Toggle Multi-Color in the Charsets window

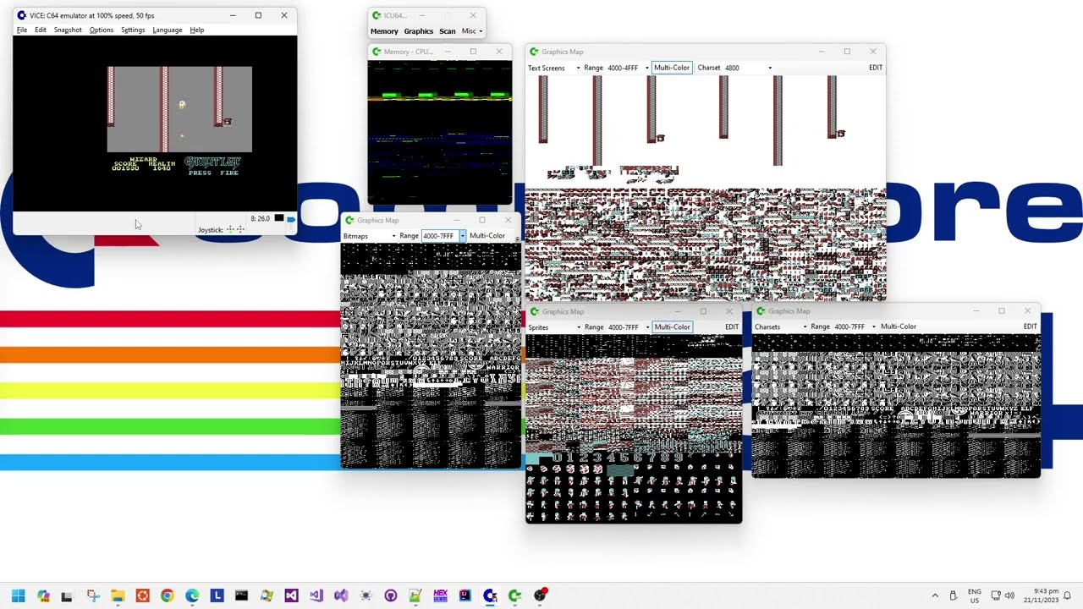point(899,326)
